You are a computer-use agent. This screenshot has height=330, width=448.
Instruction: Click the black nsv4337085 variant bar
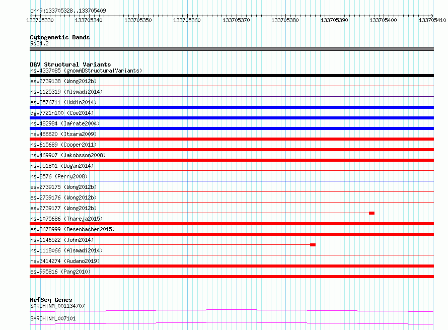pyautogui.click(x=232, y=76)
